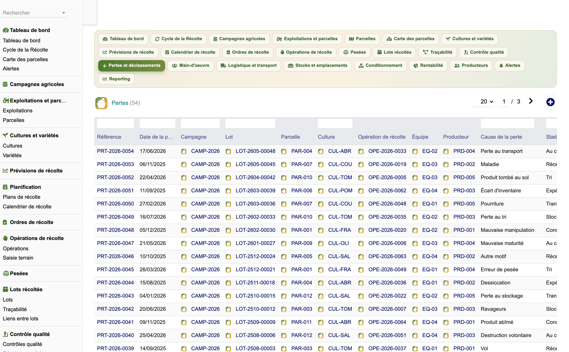Click hand icon of Opérations de récolte sidebar
The width and height of the screenshot is (569, 352).
pyautogui.click(x=5, y=238)
